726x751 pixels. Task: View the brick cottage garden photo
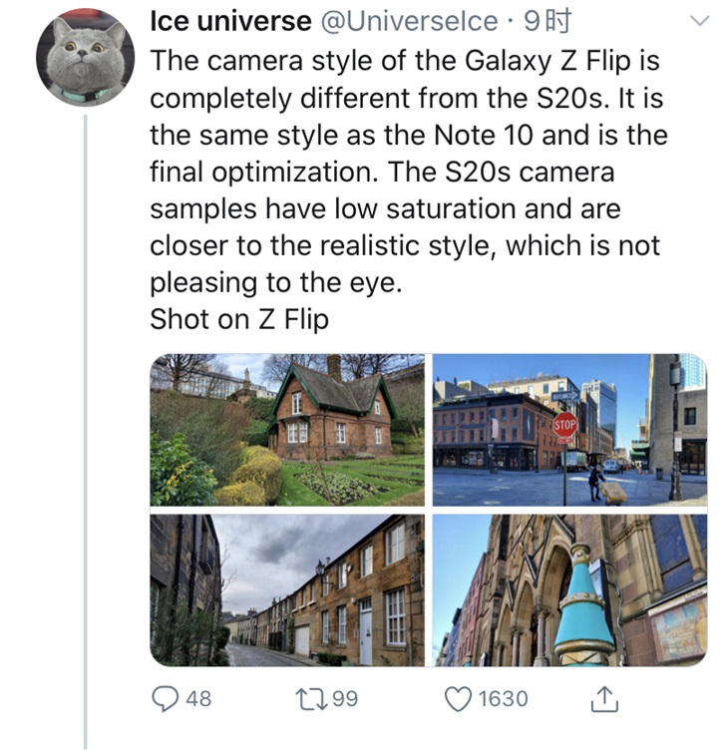click(x=287, y=430)
